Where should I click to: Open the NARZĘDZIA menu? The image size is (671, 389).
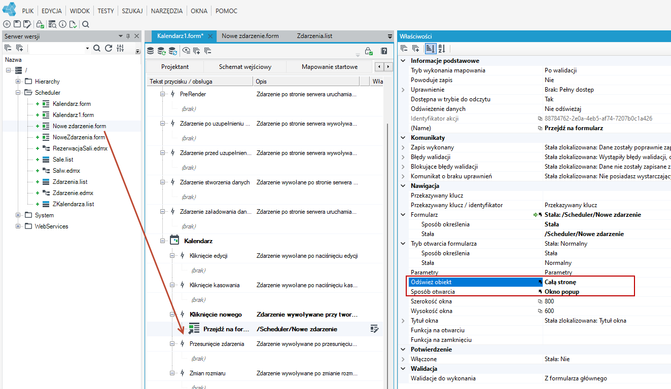166,11
